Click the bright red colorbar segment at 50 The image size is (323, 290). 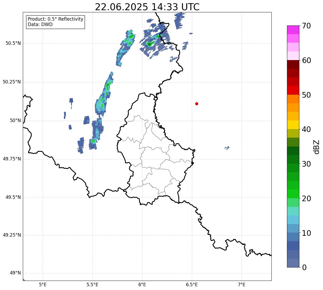(x=293, y=90)
